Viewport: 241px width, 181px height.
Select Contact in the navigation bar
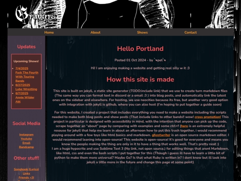coord(191,32)
